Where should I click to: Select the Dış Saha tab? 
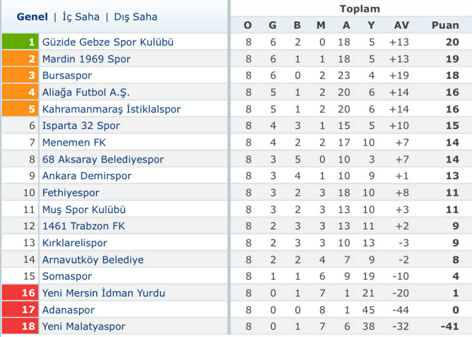click(x=135, y=17)
